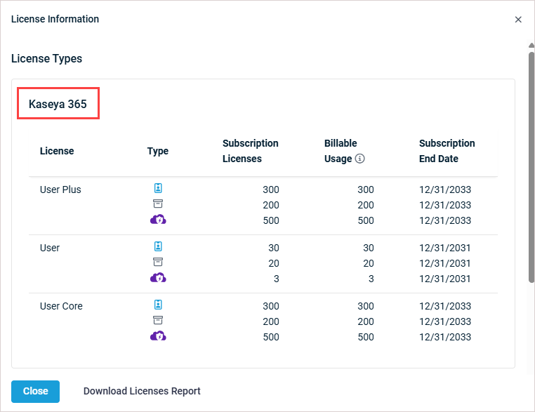
Task: Click the scrollbar's up arrow
Action: tap(531, 46)
